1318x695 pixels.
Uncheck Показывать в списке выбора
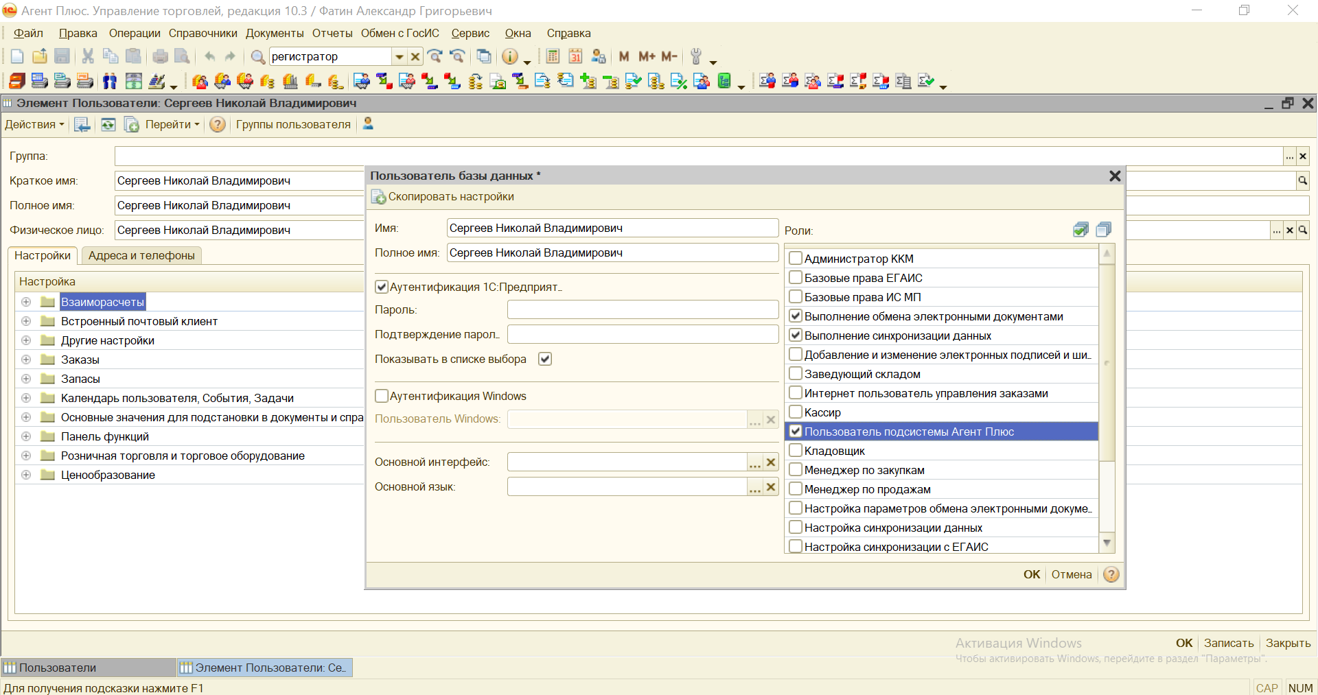coord(545,359)
